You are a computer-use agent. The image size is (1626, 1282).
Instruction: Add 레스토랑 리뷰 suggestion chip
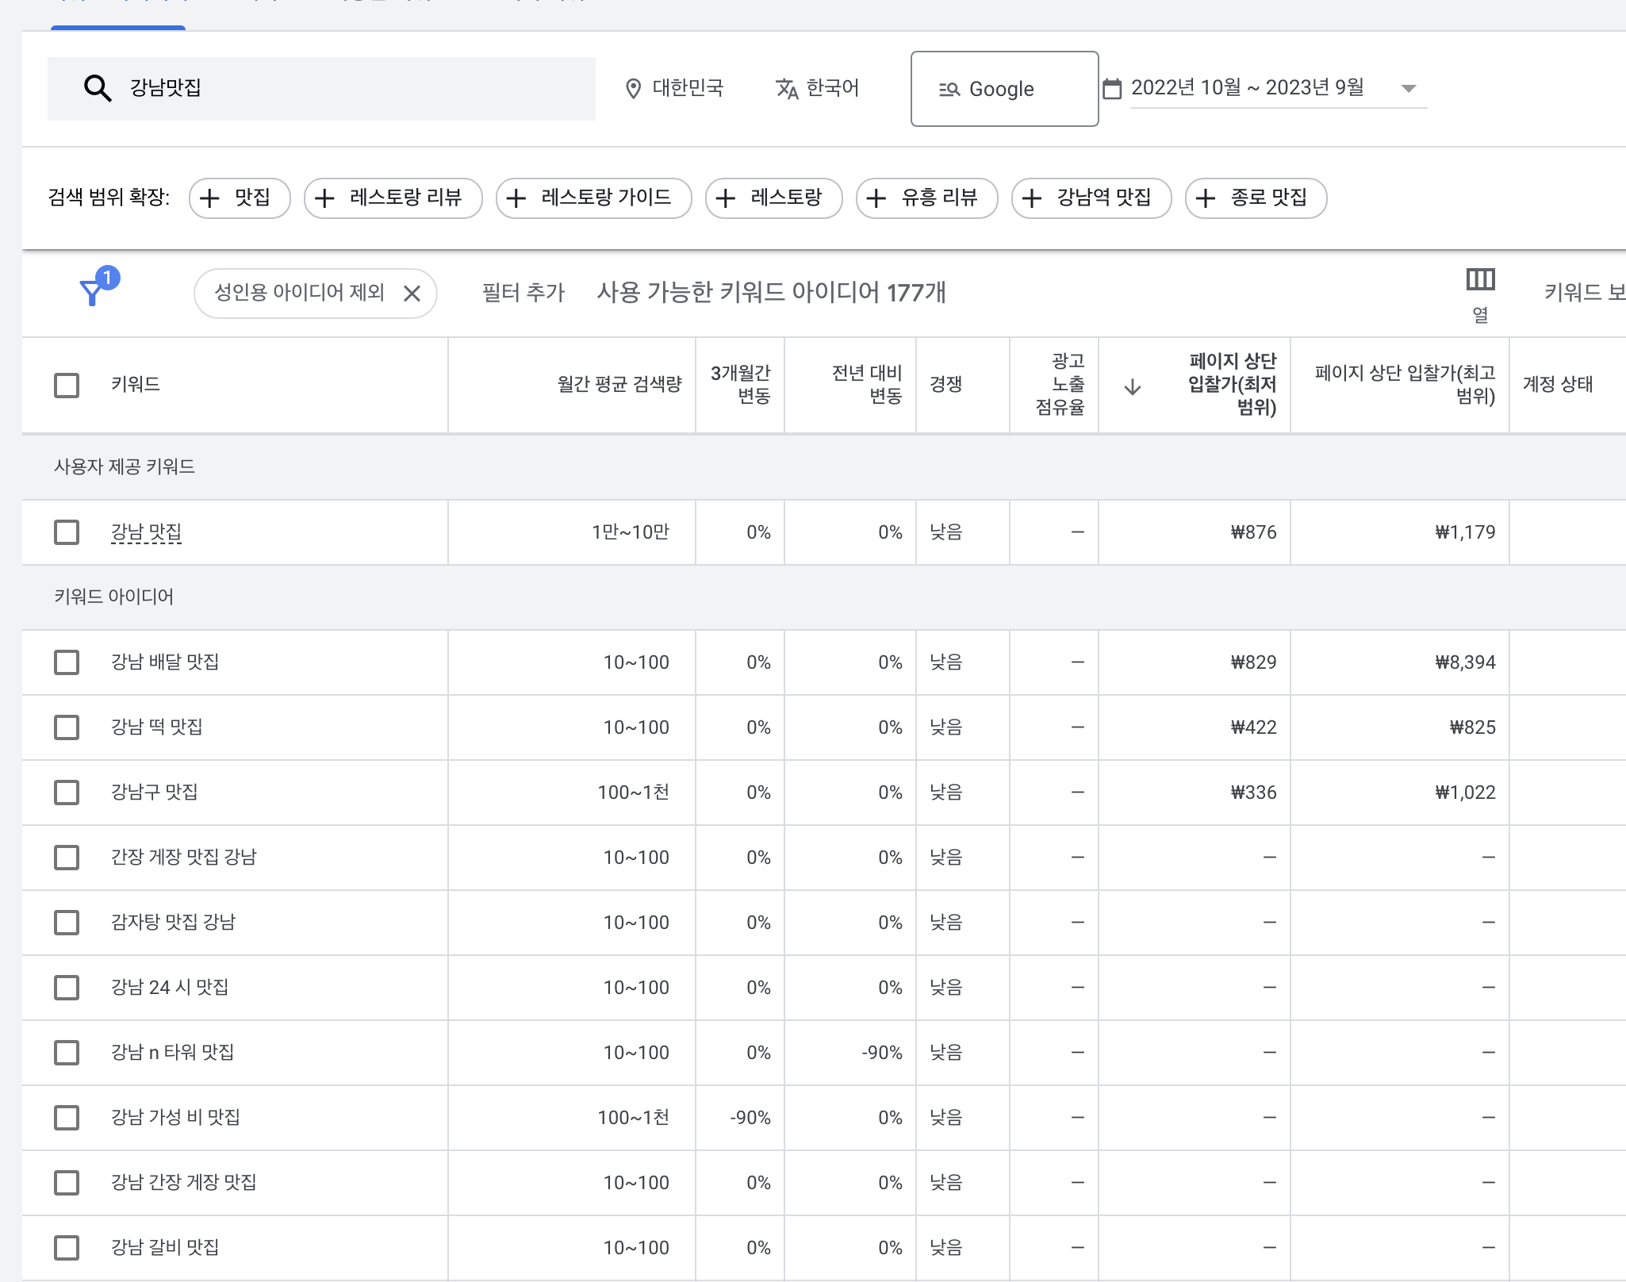(393, 198)
